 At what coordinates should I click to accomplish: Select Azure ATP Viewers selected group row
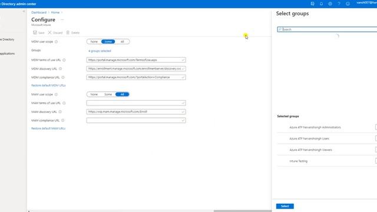327,150
